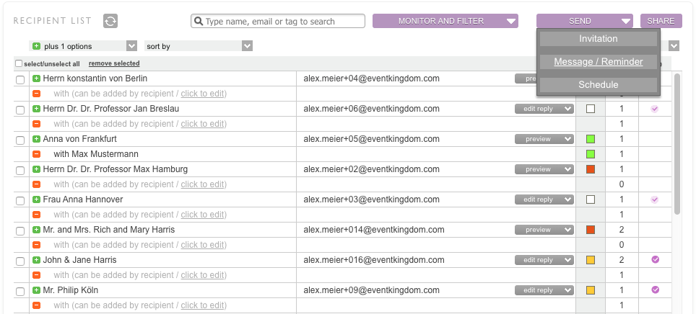
Task: Check the box for Anna von Frankfurt
Action: coord(20,140)
